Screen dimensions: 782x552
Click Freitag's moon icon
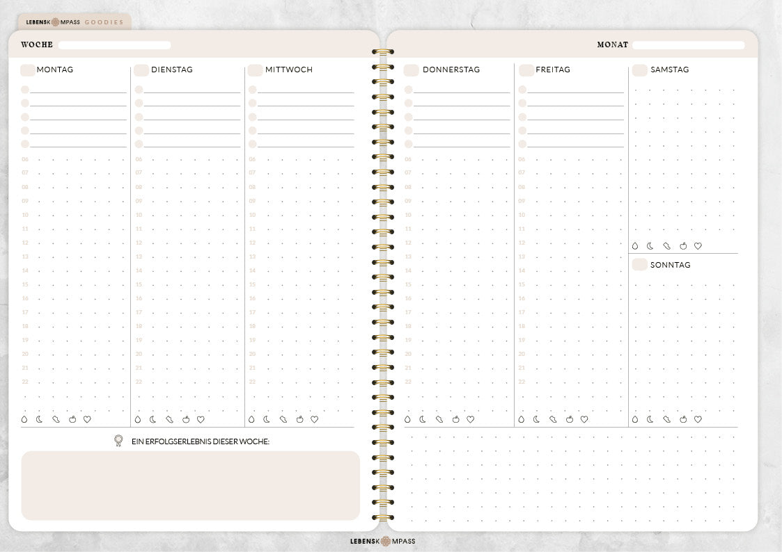tap(537, 420)
